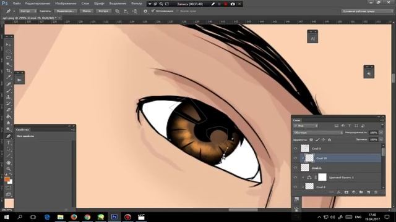Open path operations in options bar
This screenshot has width=396, height=222.
click(118, 11)
